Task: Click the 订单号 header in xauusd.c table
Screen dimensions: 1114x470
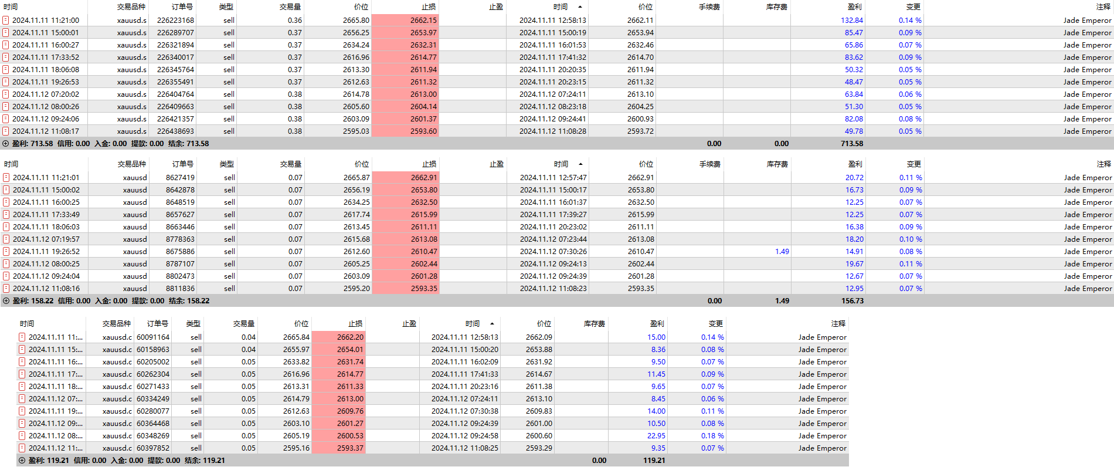Action: (x=158, y=324)
